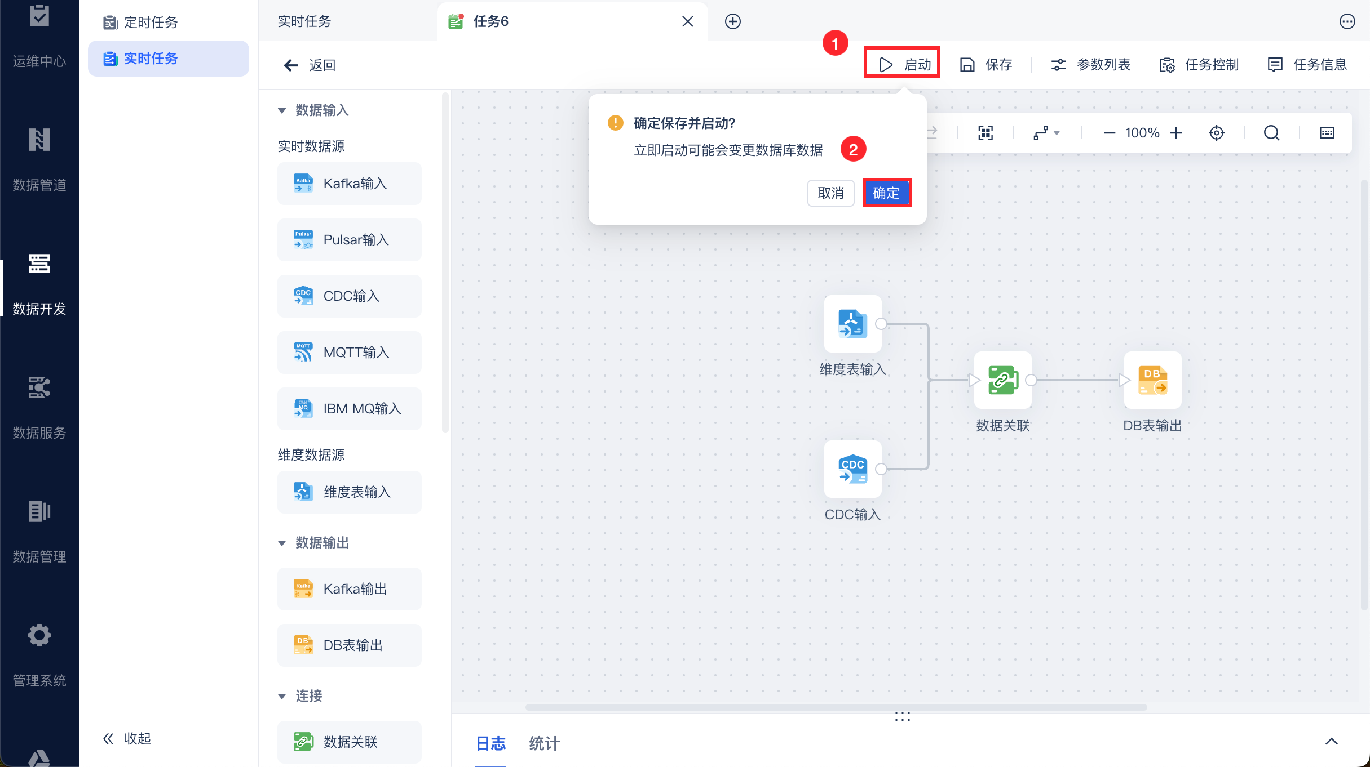
Task: Select the 数据关联 node on canvas
Action: (1002, 381)
